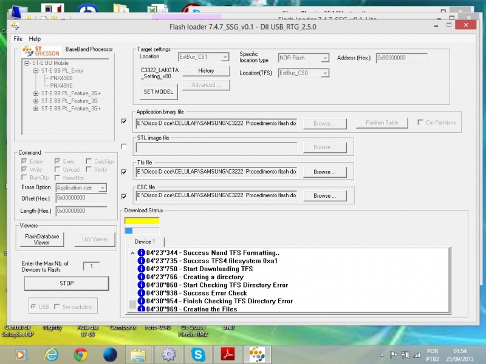Switch to the Device 1 tab
The width and height of the screenshot is (486, 364).
point(145,241)
